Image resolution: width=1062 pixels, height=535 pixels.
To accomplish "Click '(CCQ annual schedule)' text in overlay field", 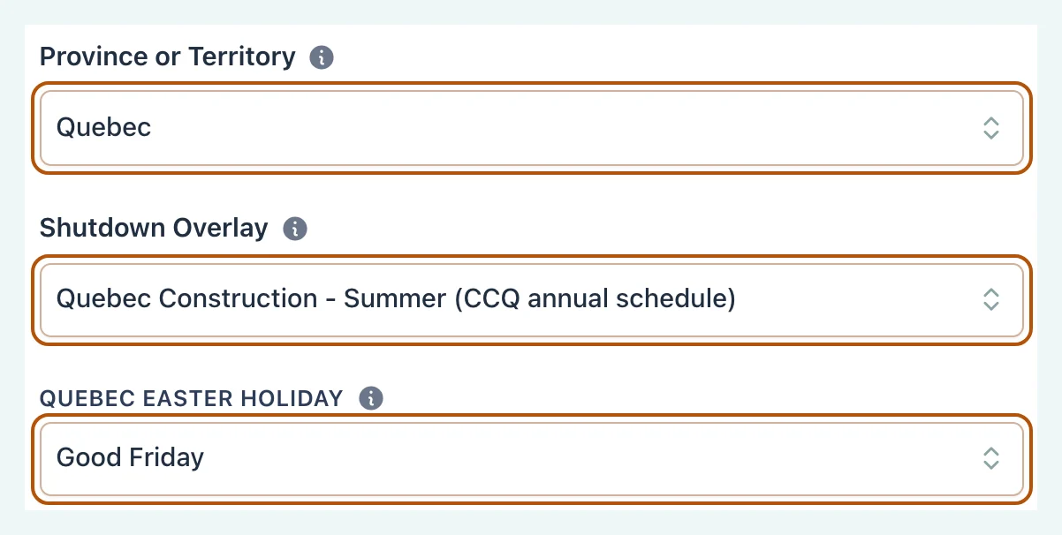I will coord(592,299).
